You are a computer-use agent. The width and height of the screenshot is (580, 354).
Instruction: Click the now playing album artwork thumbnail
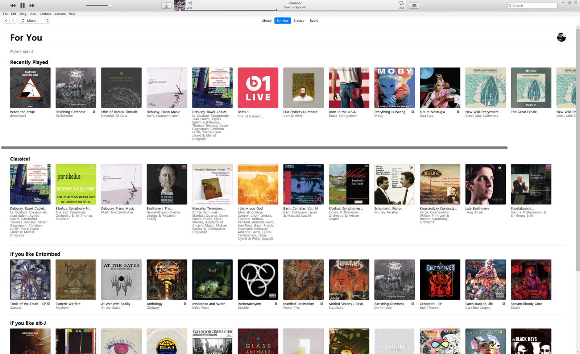(x=180, y=5)
